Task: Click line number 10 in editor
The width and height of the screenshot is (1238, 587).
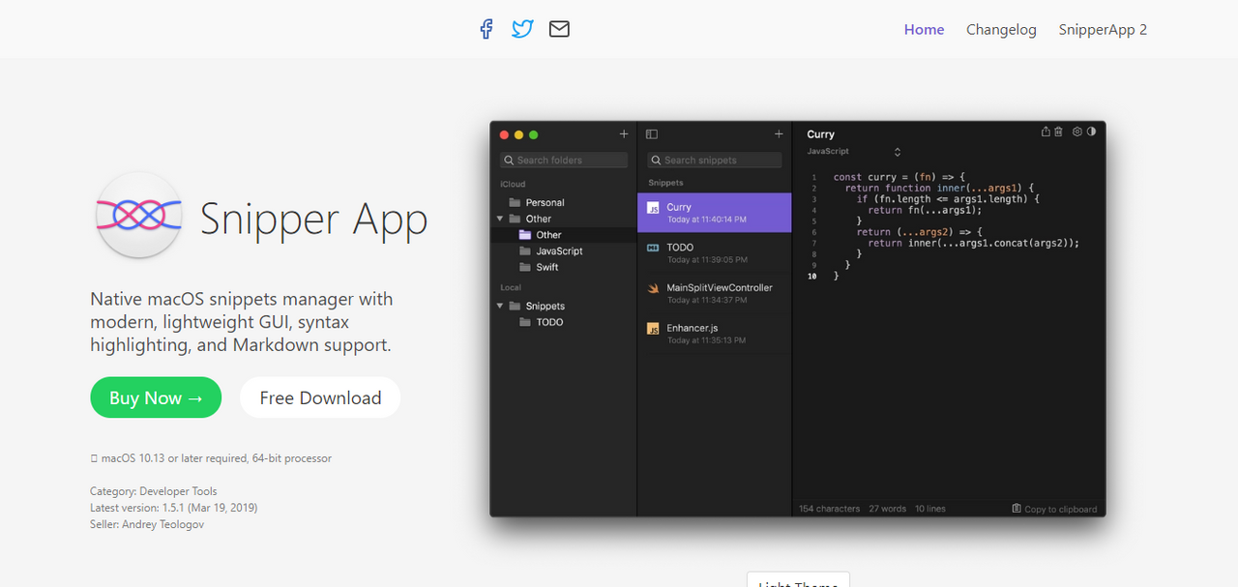Action: [812, 276]
